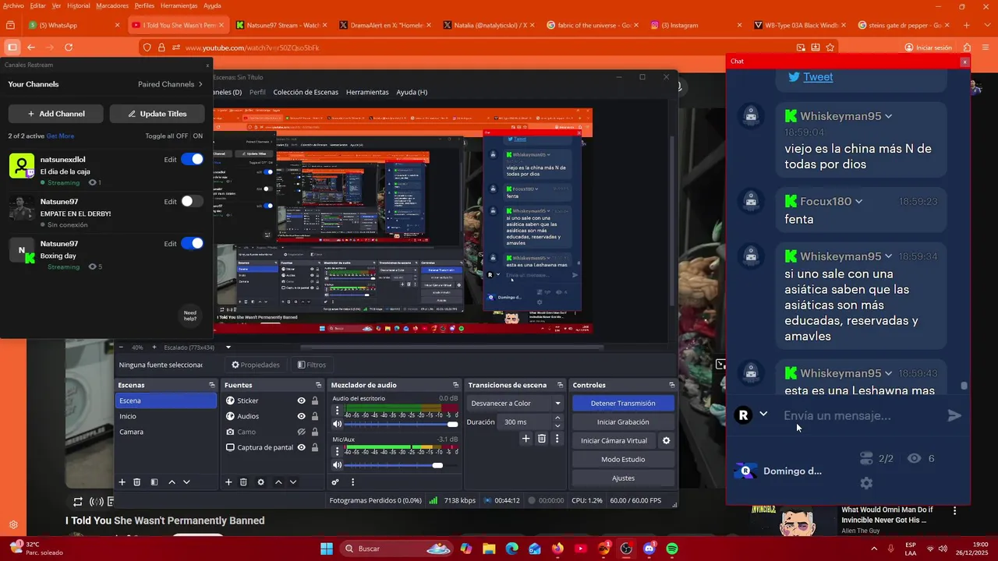
Task: Delete the scene transition with trash icon
Action: pos(542,439)
